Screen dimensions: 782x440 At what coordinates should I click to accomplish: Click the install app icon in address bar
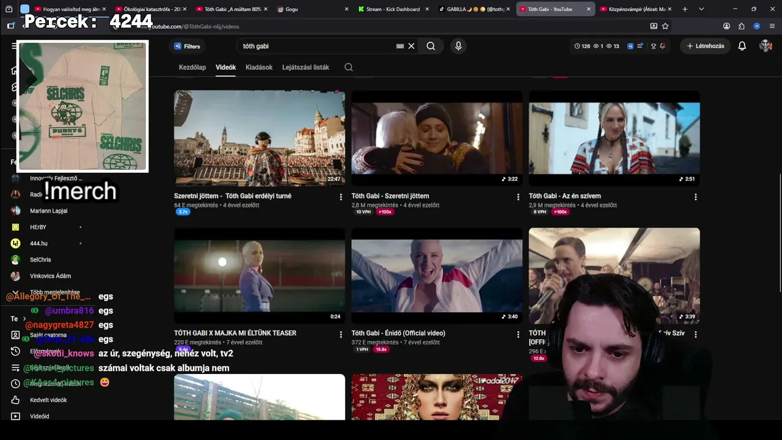(654, 26)
